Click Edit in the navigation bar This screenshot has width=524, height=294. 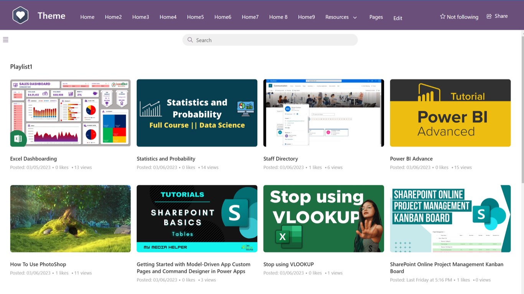point(398,18)
